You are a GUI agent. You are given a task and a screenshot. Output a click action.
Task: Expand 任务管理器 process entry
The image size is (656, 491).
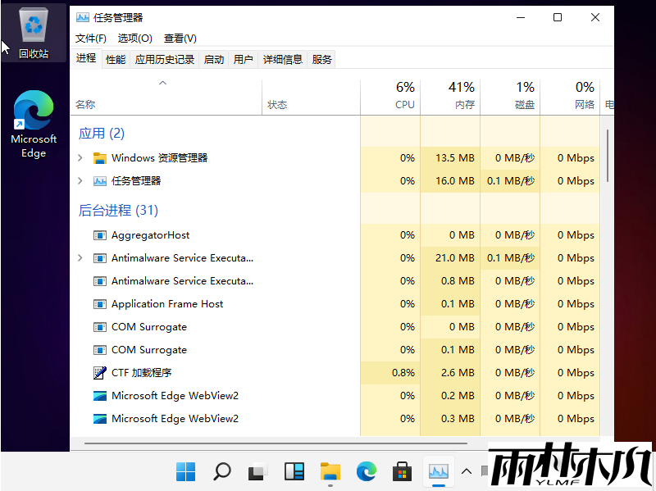click(x=80, y=181)
